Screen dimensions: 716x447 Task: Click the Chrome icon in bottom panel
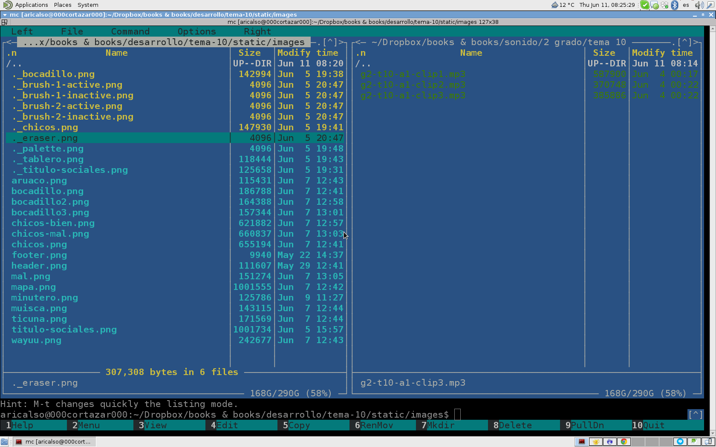(624, 441)
